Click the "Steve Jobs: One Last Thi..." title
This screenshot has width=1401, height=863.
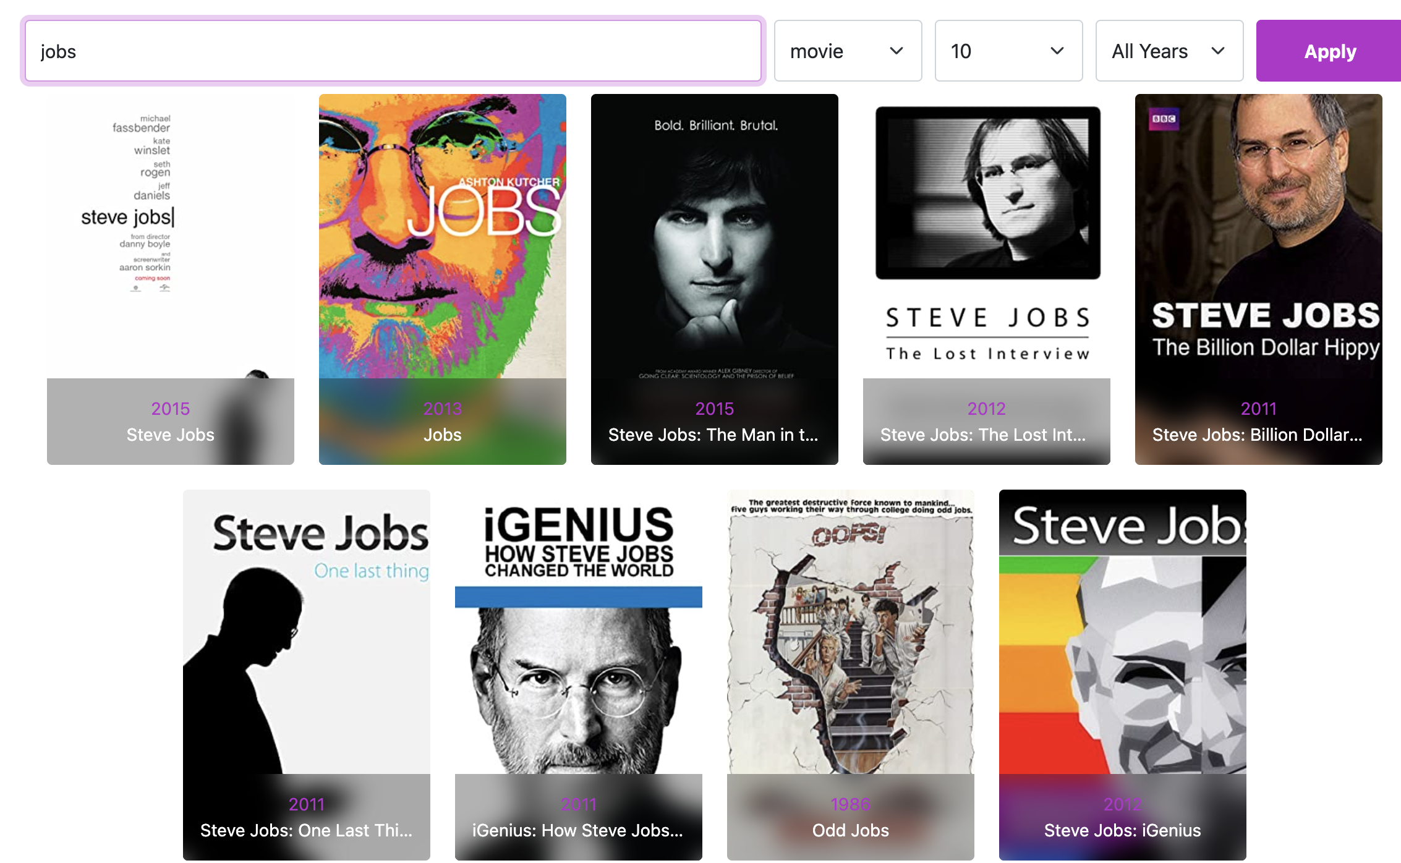tap(306, 830)
